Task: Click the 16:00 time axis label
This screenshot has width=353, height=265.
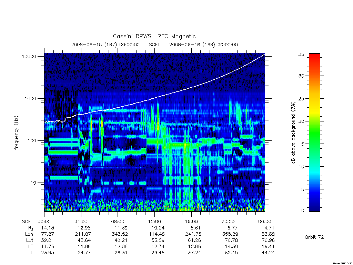Action: point(191,222)
